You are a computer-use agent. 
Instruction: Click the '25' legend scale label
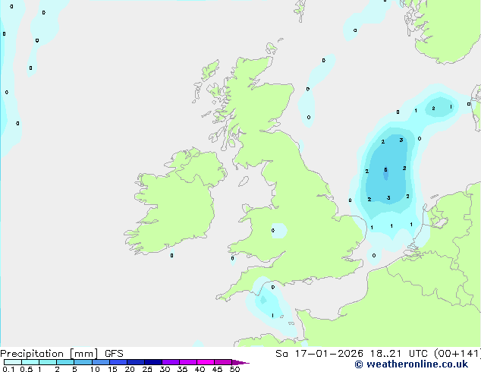click(x=147, y=369)
